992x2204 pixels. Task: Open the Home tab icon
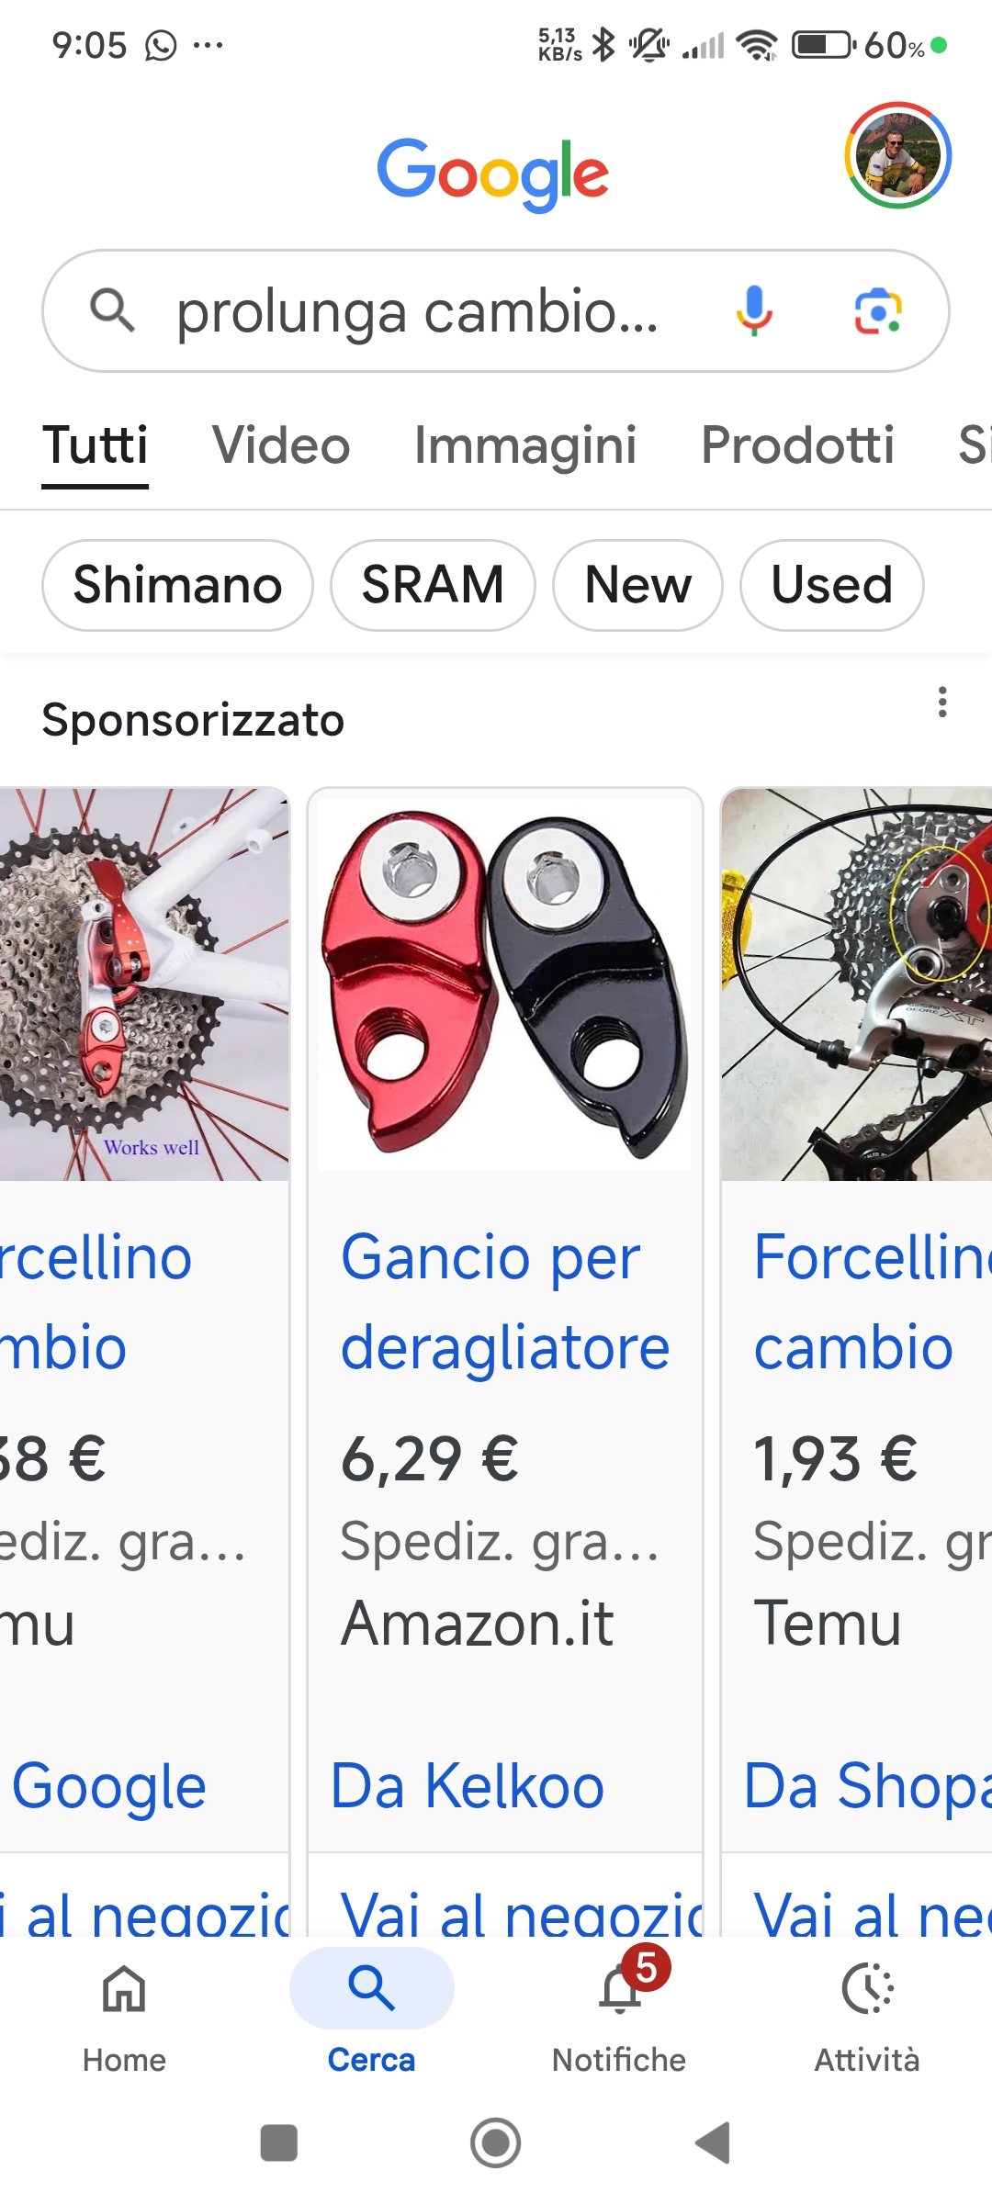124,1990
